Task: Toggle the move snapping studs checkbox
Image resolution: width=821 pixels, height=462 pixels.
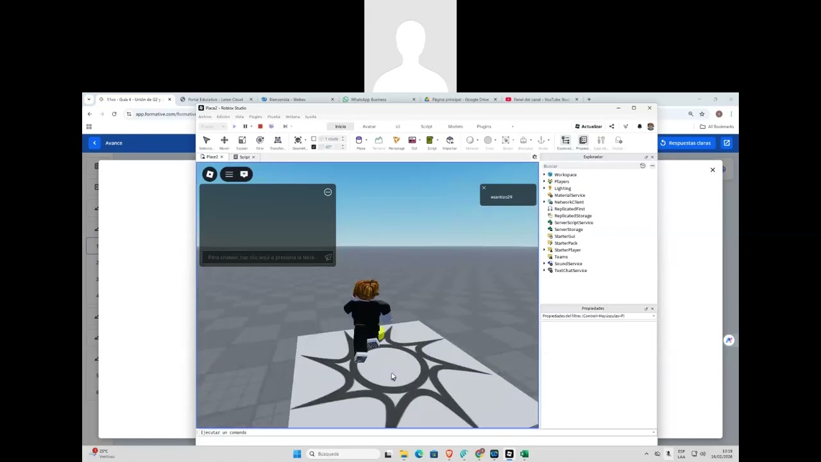Action: [314, 139]
